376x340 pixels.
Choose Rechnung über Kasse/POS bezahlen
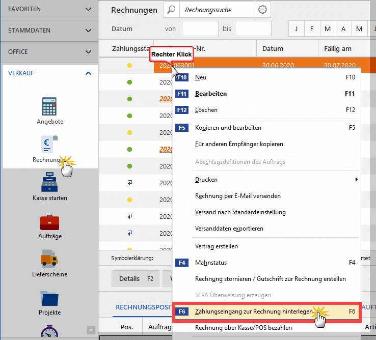pos(266,328)
